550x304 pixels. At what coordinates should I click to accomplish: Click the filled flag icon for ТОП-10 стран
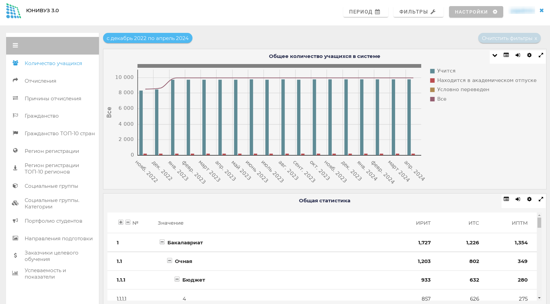coord(15,133)
